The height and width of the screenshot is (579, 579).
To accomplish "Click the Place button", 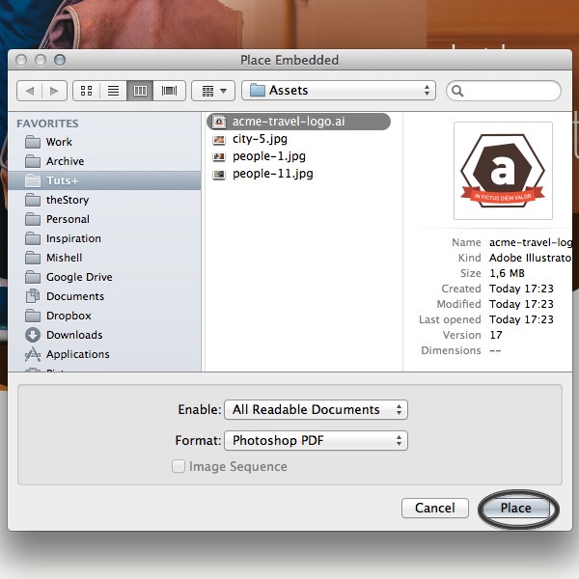I will coord(516,509).
